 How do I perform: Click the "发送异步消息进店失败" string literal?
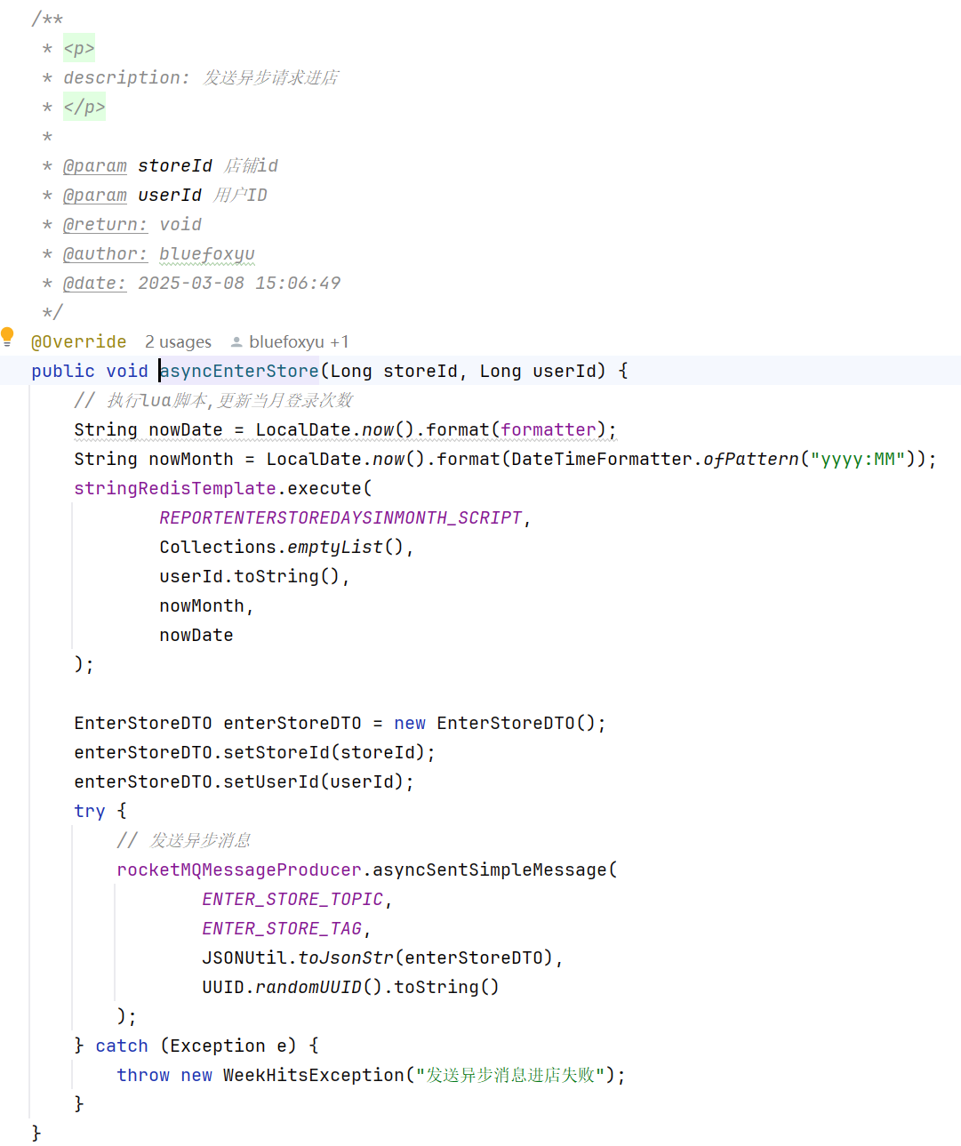click(x=511, y=1076)
